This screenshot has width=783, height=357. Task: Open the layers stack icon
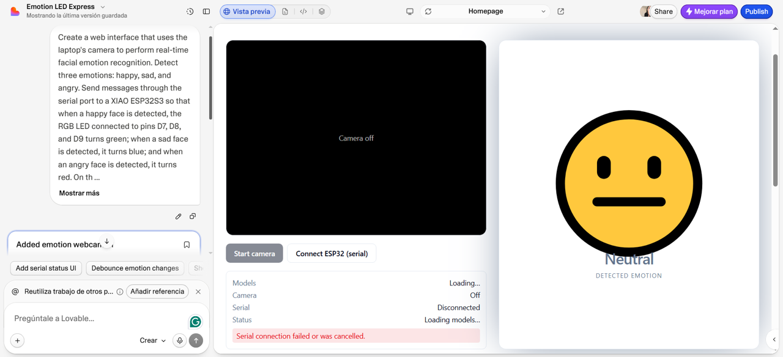point(322,12)
